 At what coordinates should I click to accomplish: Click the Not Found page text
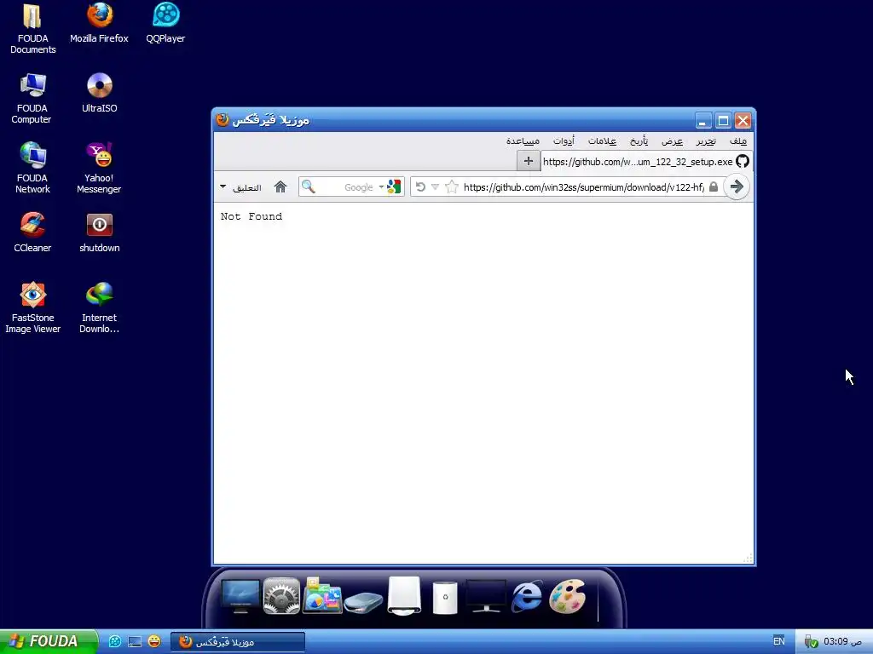(x=251, y=216)
